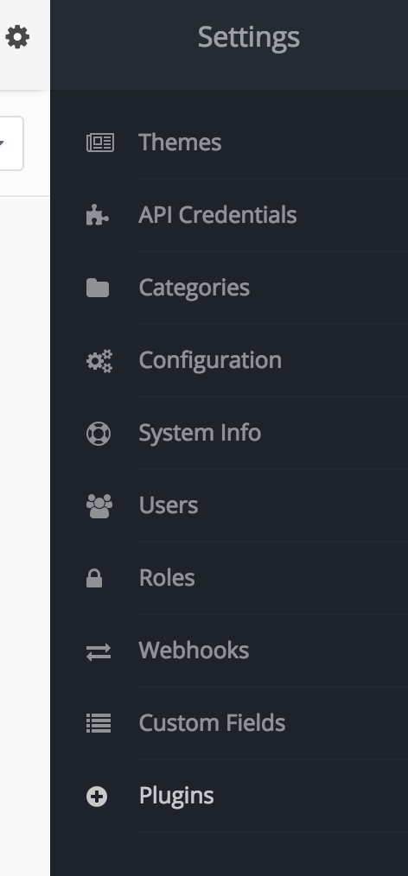Click the Custom Fields list icon

click(x=99, y=723)
